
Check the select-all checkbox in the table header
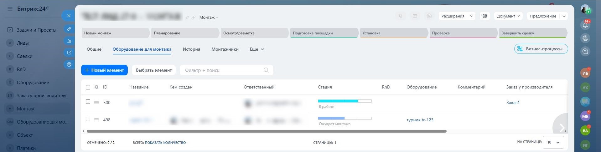(x=88, y=87)
